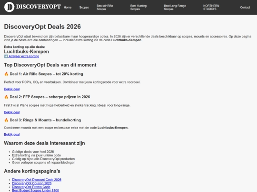Click the arrow emoji before Activeer extra korting

(x=6, y=56)
